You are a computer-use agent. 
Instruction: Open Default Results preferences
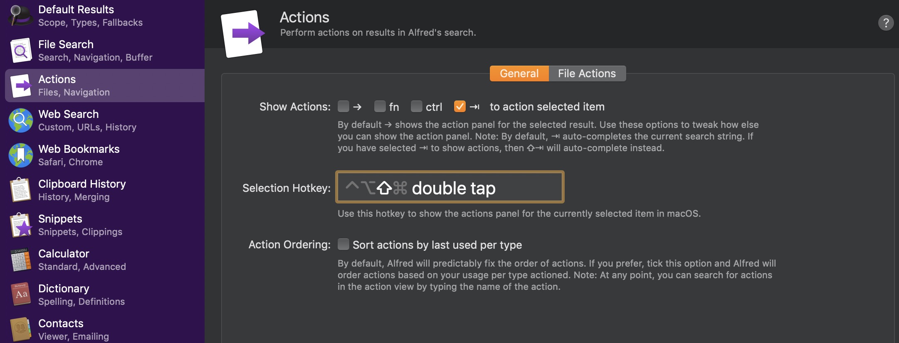point(102,16)
